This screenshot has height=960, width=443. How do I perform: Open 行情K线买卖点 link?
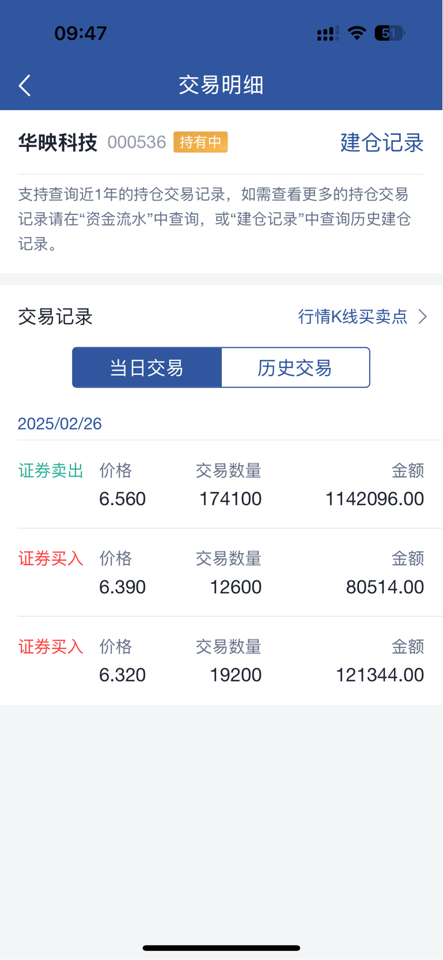(353, 317)
